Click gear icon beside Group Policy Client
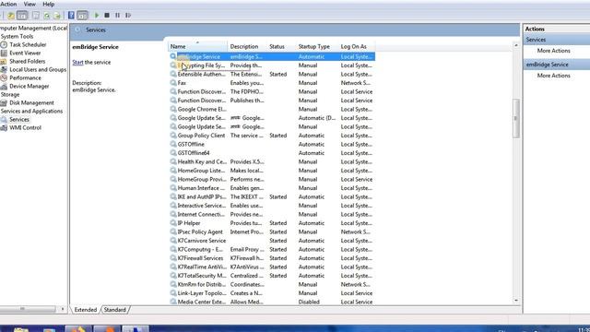This screenshot has width=590, height=332. (173, 136)
